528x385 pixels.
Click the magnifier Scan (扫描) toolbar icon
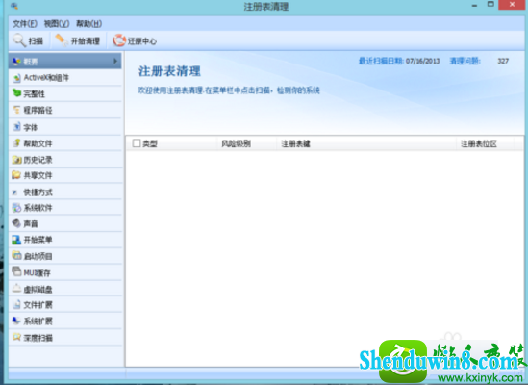point(19,40)
